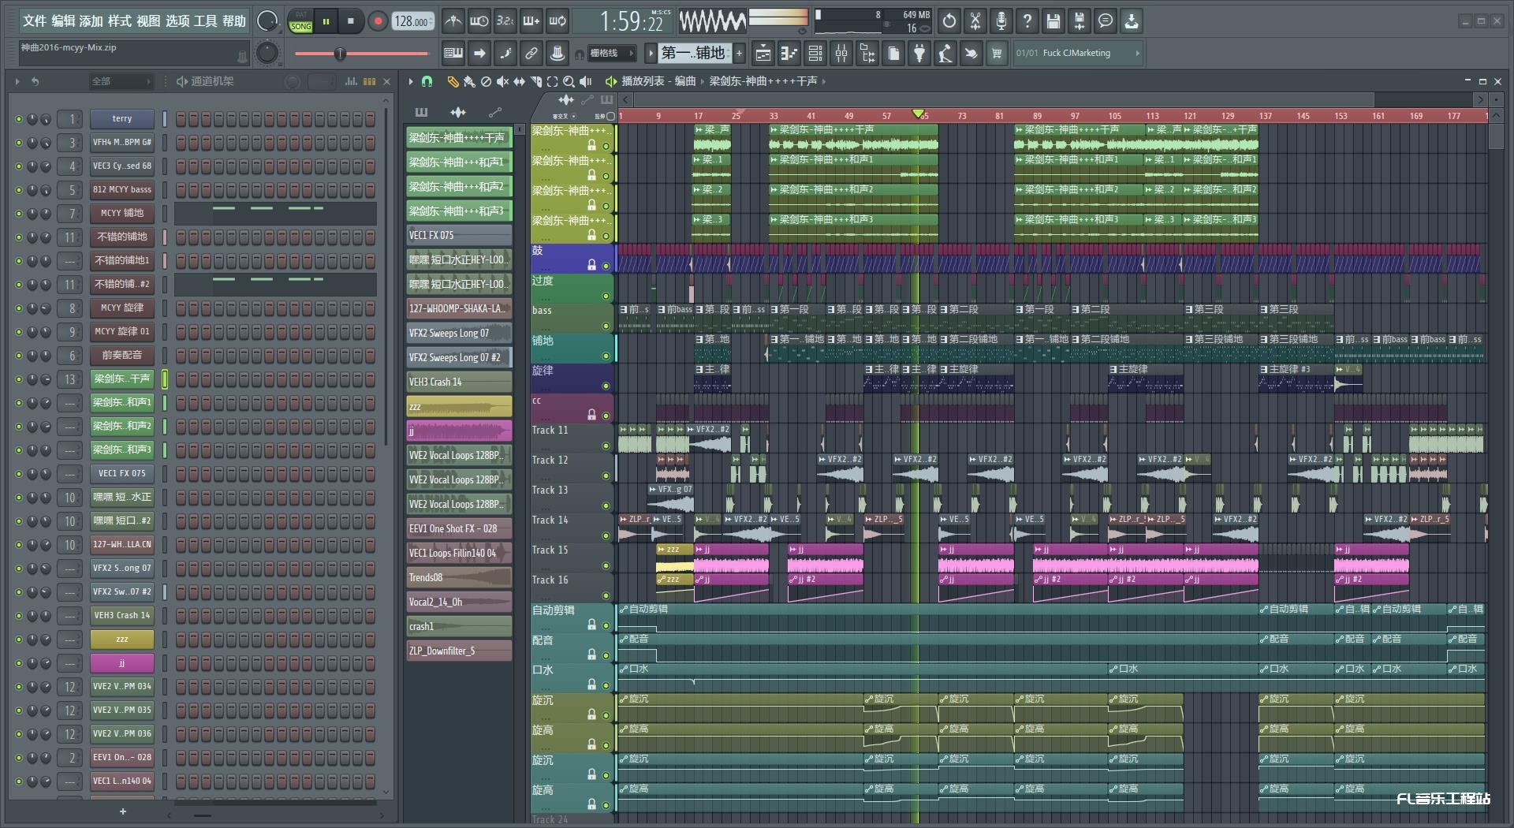Open breadcrumb arrow after 梁剑东-神曲++++干声
This screenshot has width=1514, height=828.
824,81
